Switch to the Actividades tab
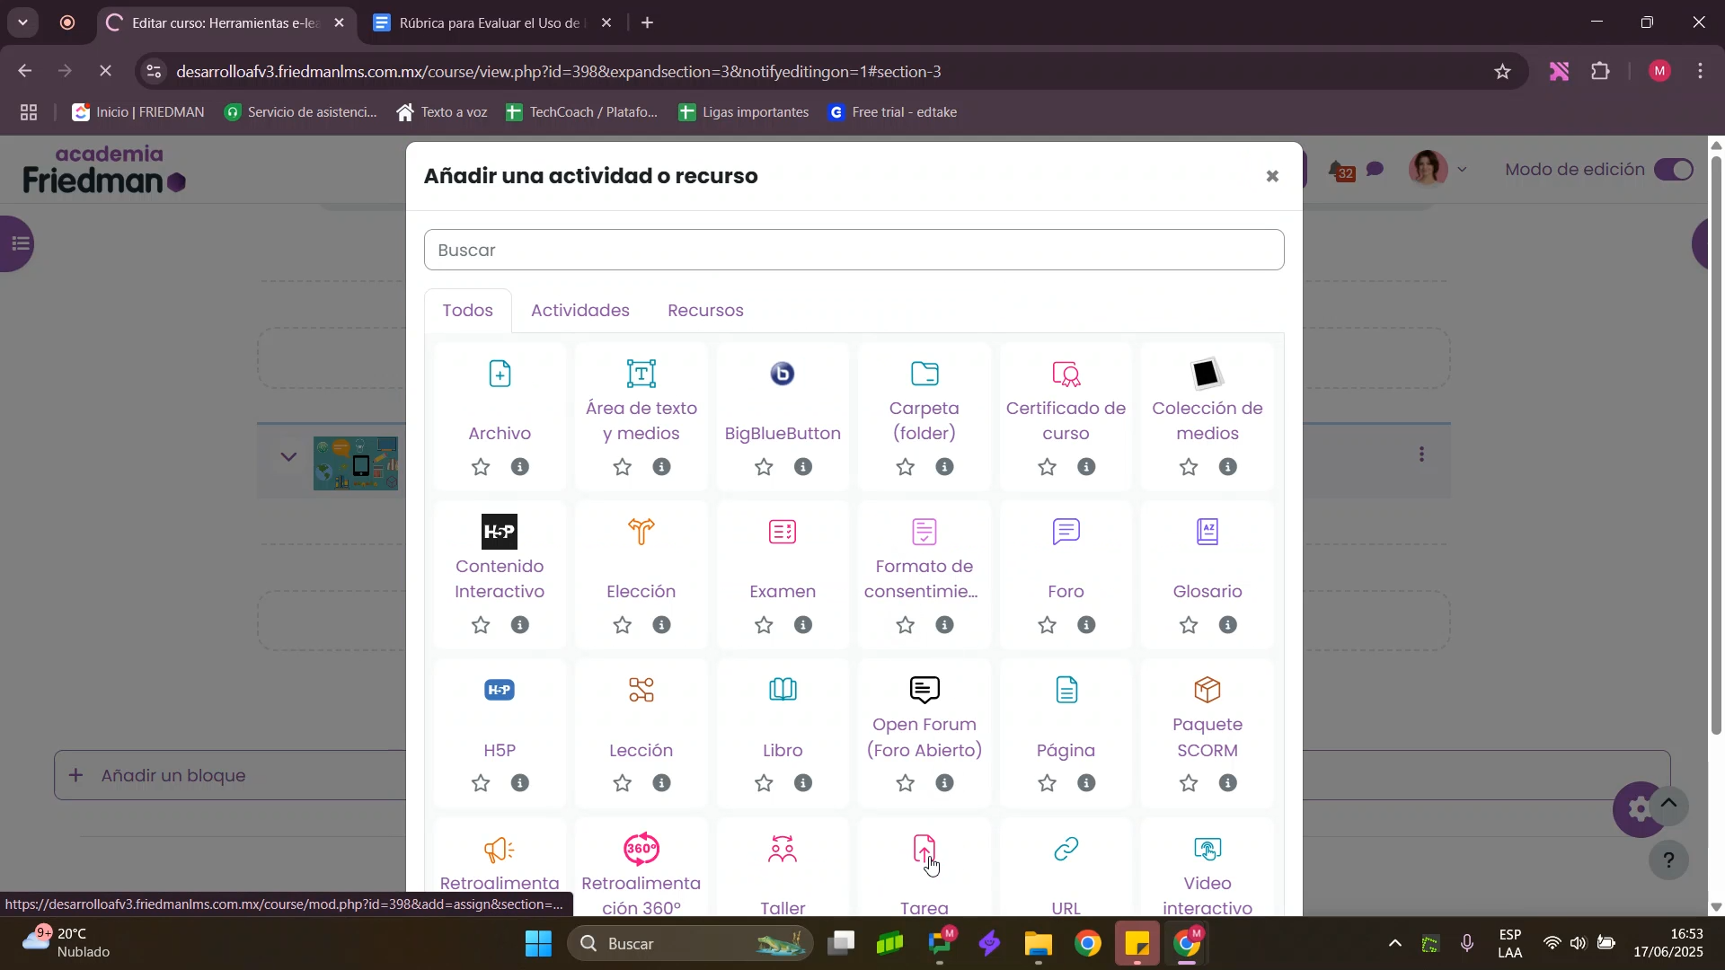The height and width of the screenshot is (970, 1725). click(579, 311)
